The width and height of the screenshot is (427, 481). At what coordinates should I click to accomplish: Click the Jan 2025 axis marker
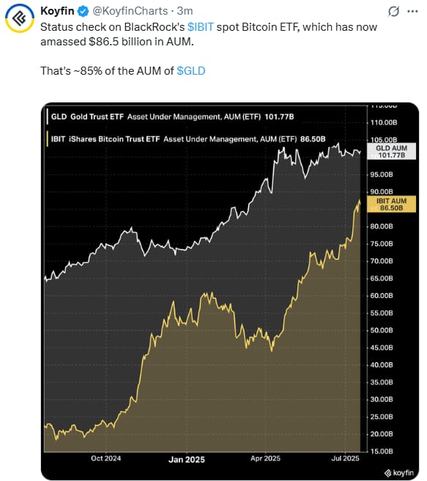coord(187,460)
